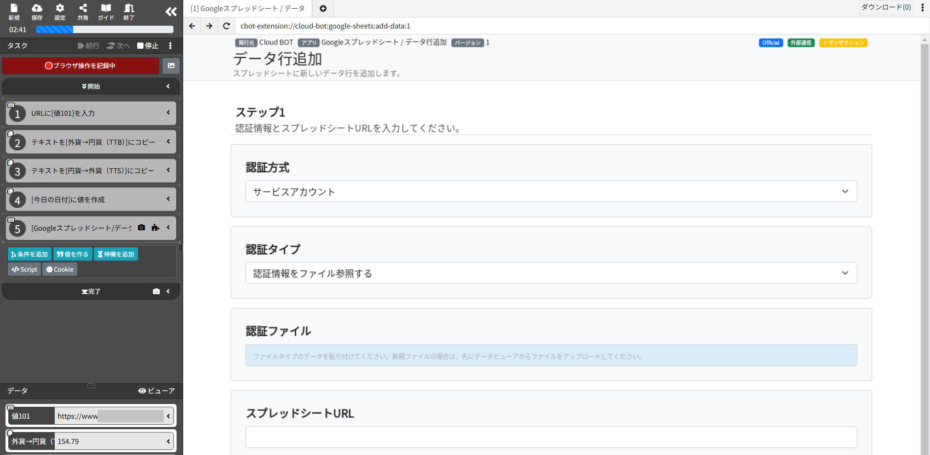This screenshot has height=455, width=930.
Task: Click the puzzle piece icon on step 5
Action: click(155, 227)
